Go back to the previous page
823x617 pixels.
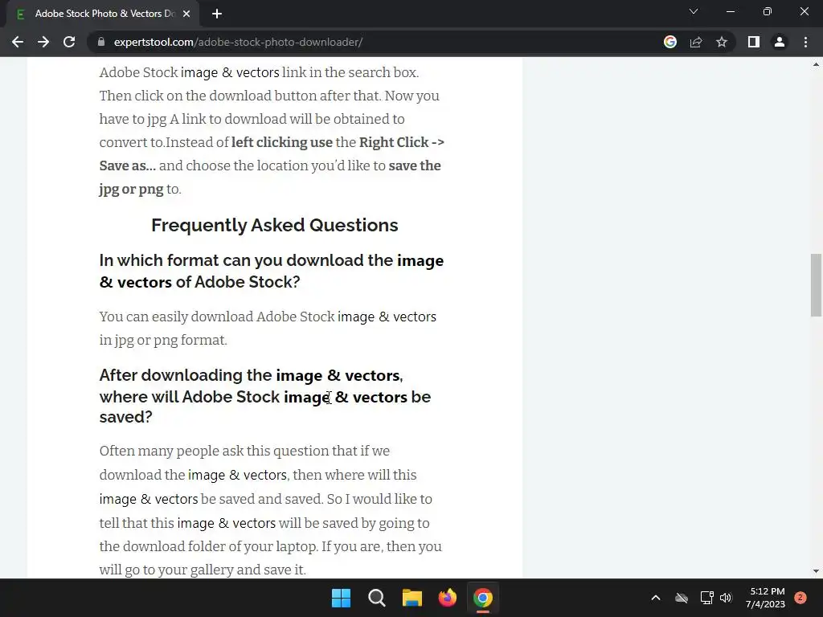pyautogui.click(x=18, y=42)
